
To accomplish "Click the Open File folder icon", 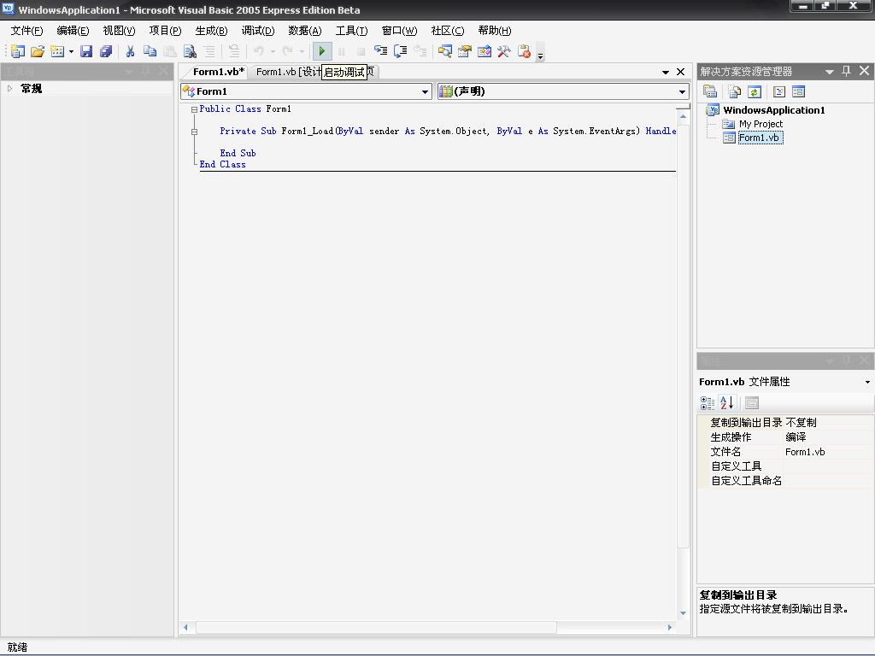I will point(38,51).
